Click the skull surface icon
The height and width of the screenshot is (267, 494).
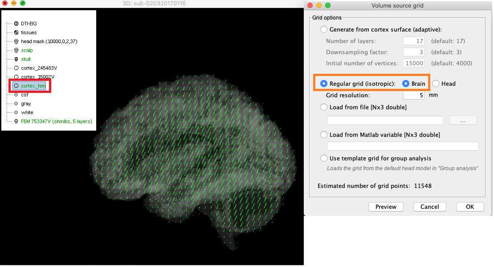(x=16, y=59)
